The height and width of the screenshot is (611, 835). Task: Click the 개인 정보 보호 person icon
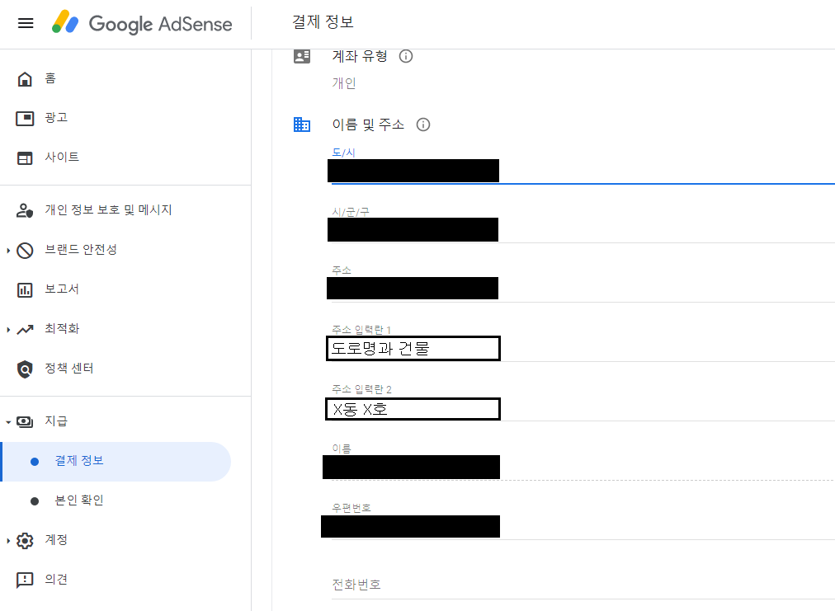25,210
